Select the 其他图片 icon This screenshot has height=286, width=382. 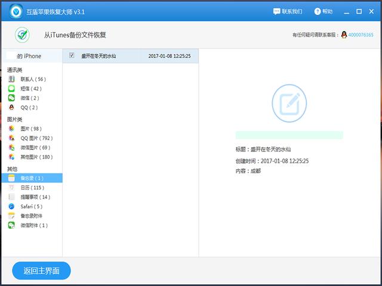click(11, 157)
